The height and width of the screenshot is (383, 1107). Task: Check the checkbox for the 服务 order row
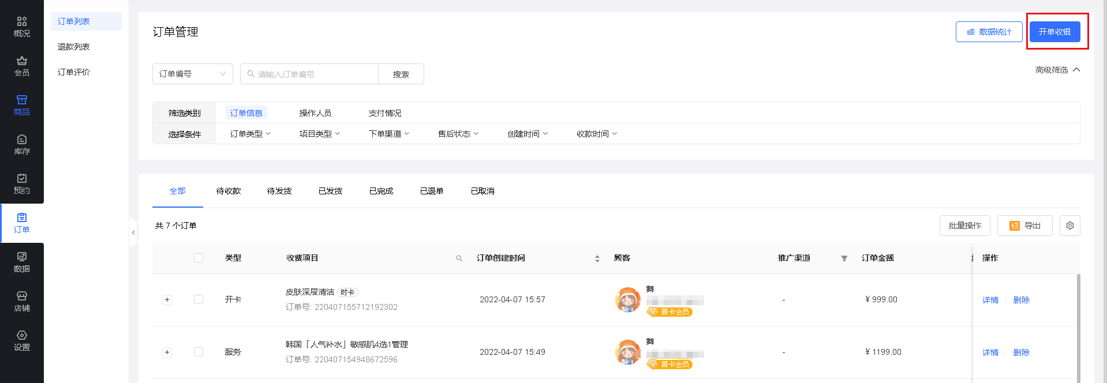199,352
